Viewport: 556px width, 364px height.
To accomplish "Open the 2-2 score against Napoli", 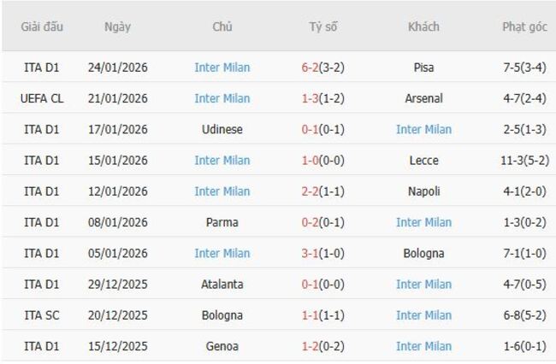I will [311, 191].
